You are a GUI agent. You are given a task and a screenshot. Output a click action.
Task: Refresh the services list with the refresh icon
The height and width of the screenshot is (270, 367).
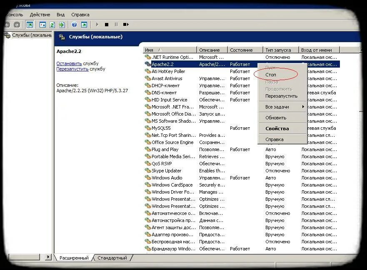[x=52, y=24]
